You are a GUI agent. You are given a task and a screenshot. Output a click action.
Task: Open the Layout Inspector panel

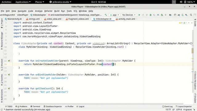[184, 106]
